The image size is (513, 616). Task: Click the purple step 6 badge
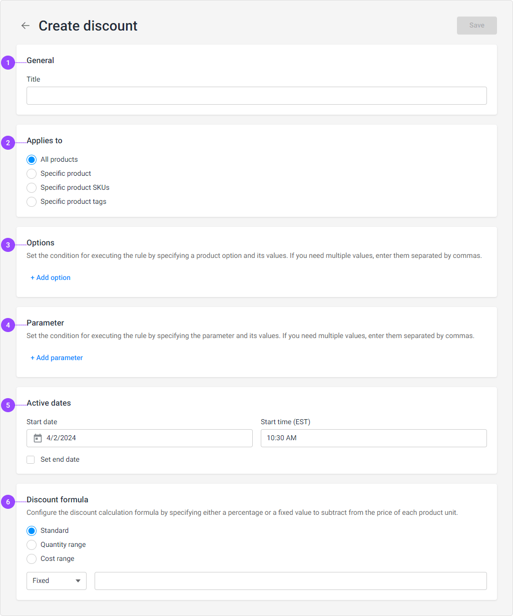(8, 502)
